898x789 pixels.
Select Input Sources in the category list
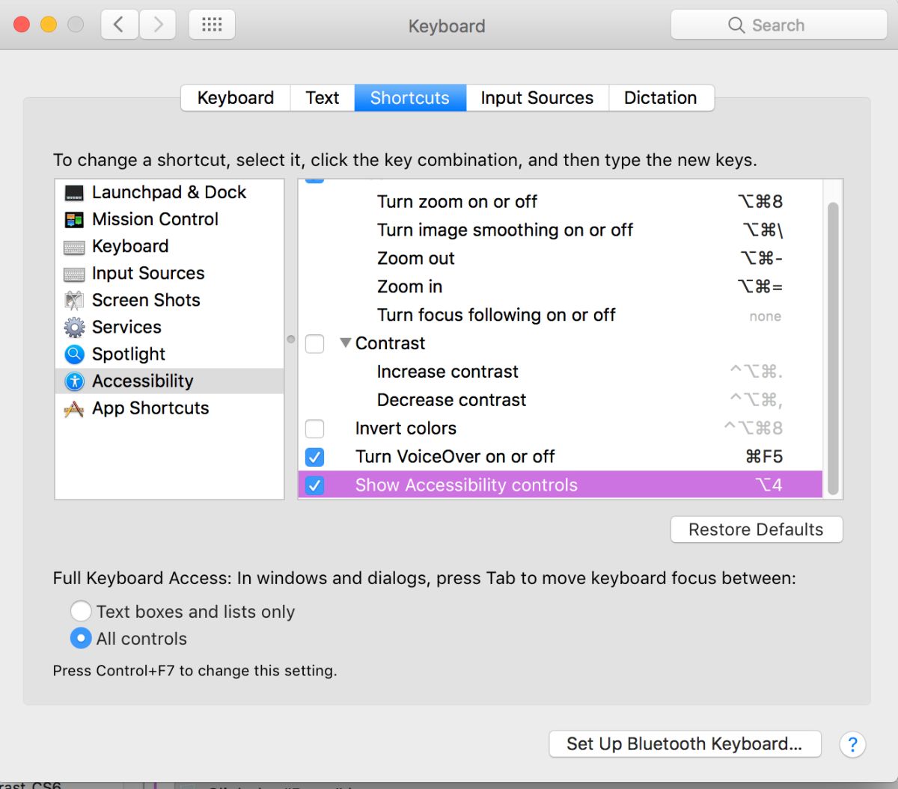click(170, 274)
